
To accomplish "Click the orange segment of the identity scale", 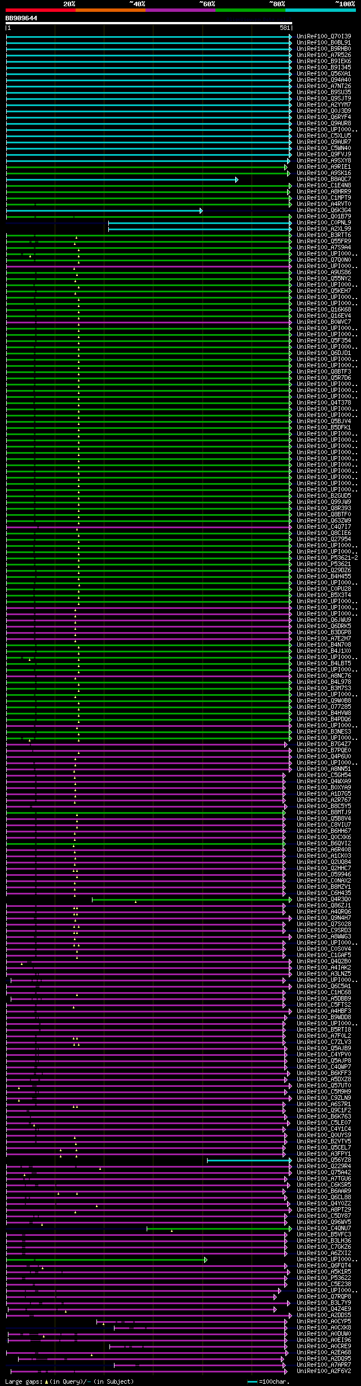I will [x=111, y=10].
